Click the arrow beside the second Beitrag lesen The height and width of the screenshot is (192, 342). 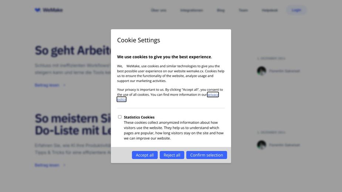click(x=64, y=165)
